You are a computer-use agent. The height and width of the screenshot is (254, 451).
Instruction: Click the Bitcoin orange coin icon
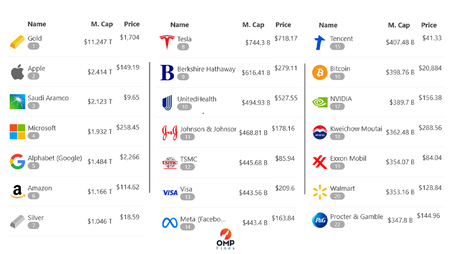point(320,72)
